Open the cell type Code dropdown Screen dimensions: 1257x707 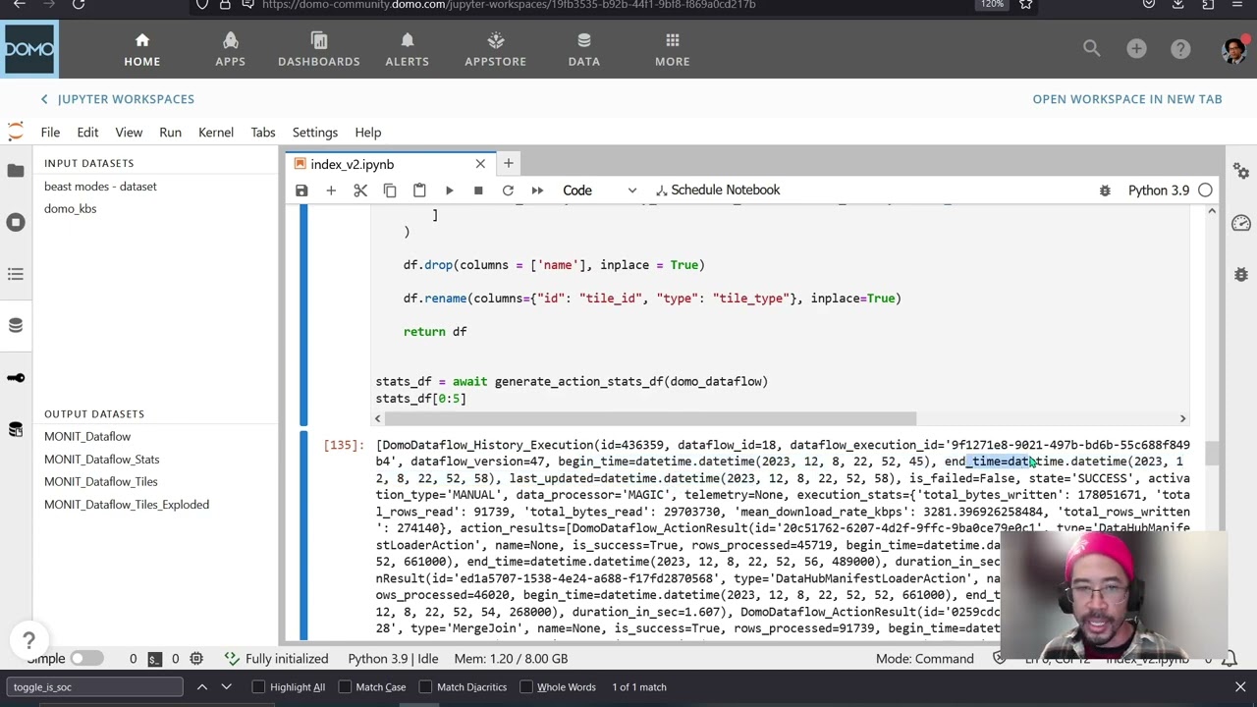[x=599, y=190]
